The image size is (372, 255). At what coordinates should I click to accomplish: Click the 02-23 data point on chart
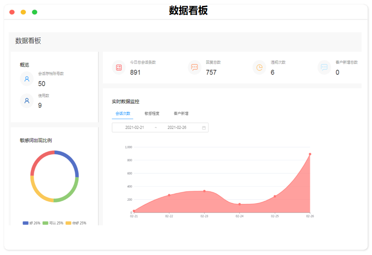coord(204,191)
